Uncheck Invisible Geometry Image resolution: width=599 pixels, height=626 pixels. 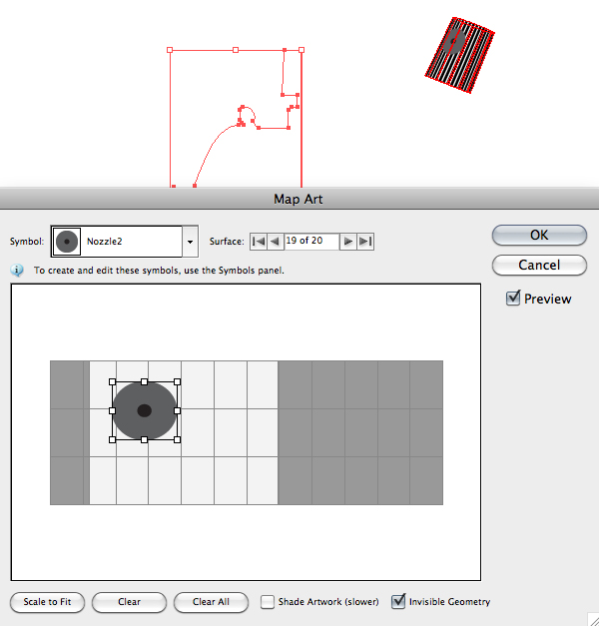399,601
